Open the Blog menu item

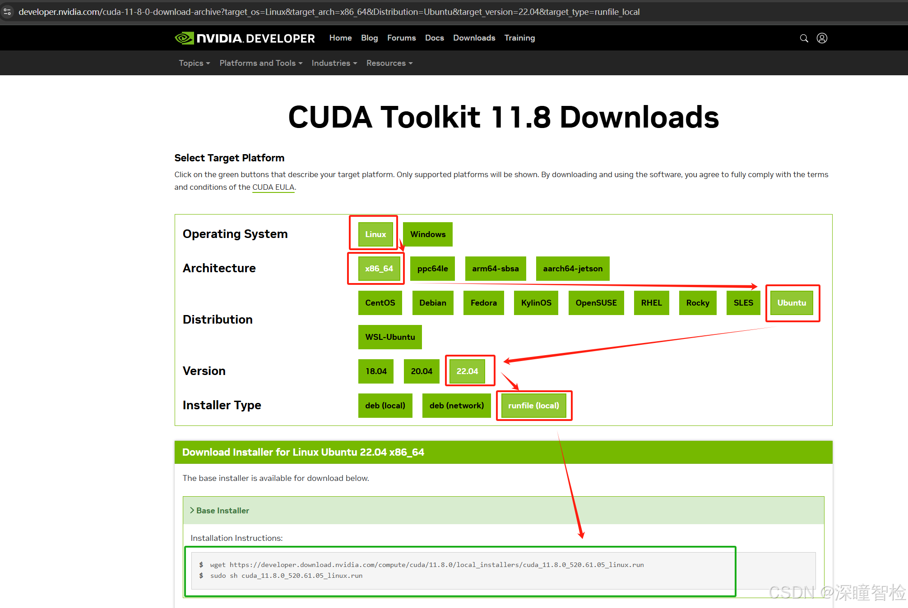[x=369, y=38]
